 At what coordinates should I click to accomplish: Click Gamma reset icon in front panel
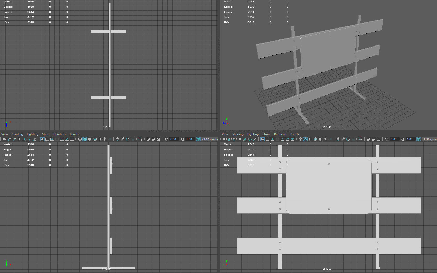coord(182,139)
